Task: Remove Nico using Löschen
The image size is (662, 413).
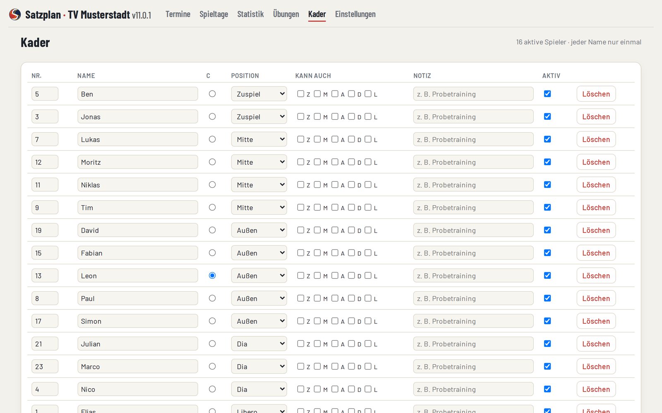Action: click(596, 389)
